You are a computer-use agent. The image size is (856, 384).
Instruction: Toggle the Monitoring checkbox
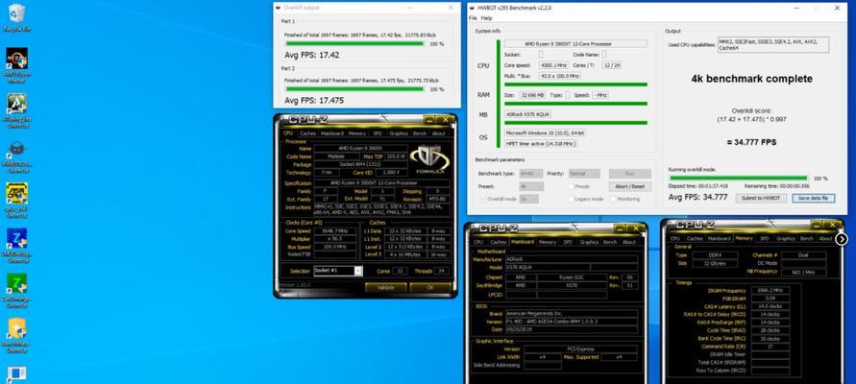(x=614, y=199)
